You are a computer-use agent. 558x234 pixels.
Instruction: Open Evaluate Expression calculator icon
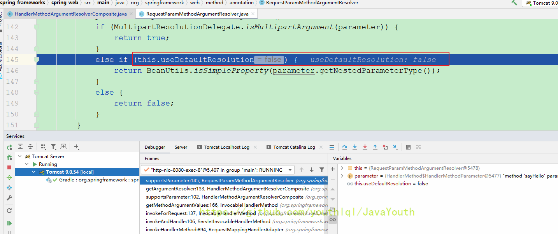[x=408, y=147]
